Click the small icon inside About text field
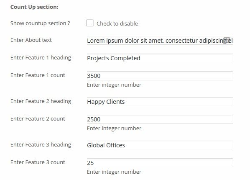The image size is (250, 180). 227,40
